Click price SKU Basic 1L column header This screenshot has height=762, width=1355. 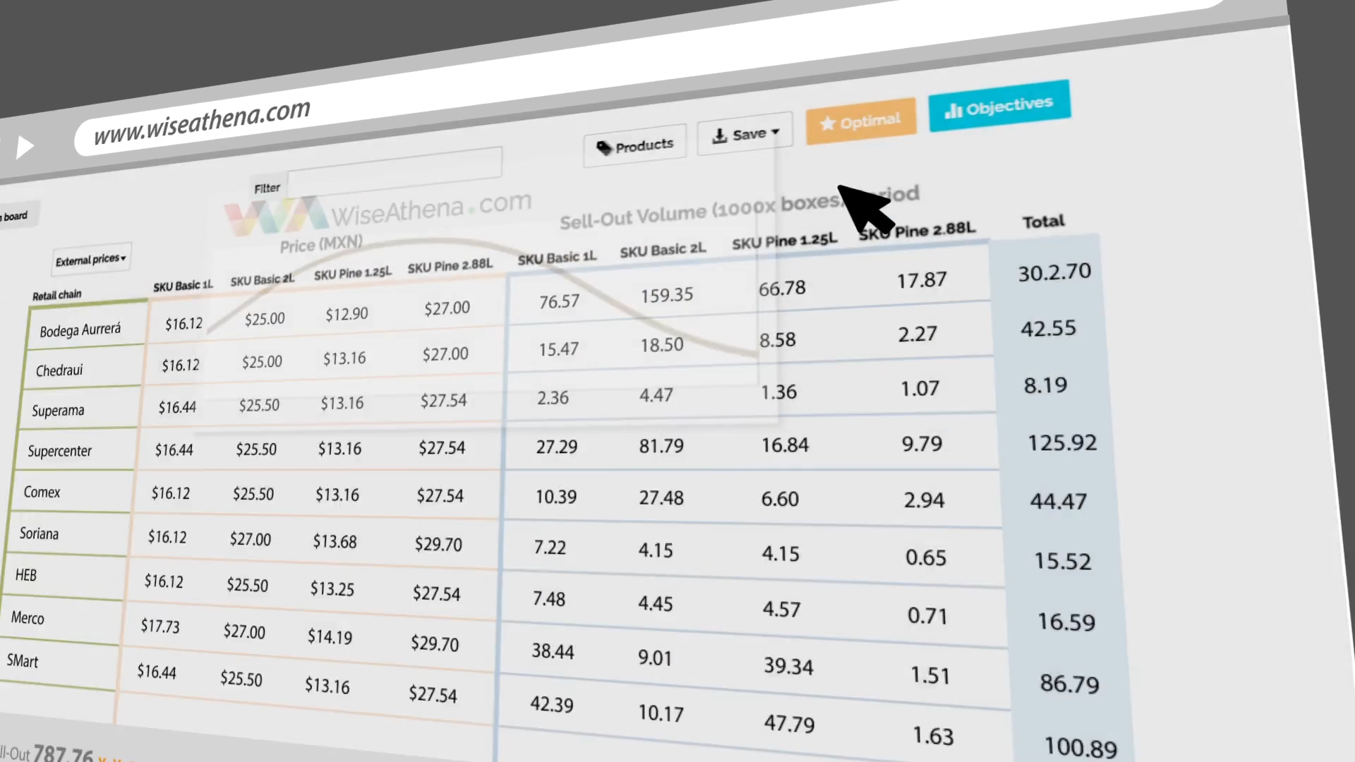[x=183, y=286]
